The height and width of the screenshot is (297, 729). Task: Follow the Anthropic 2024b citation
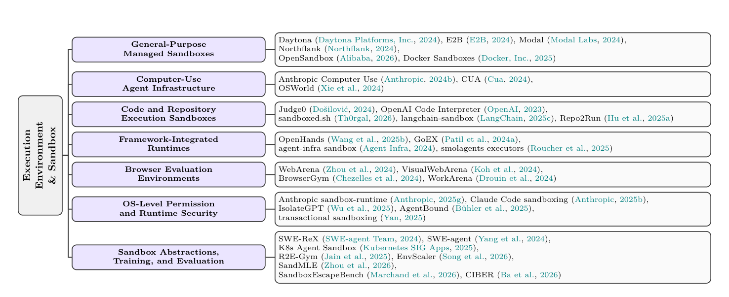404,79
